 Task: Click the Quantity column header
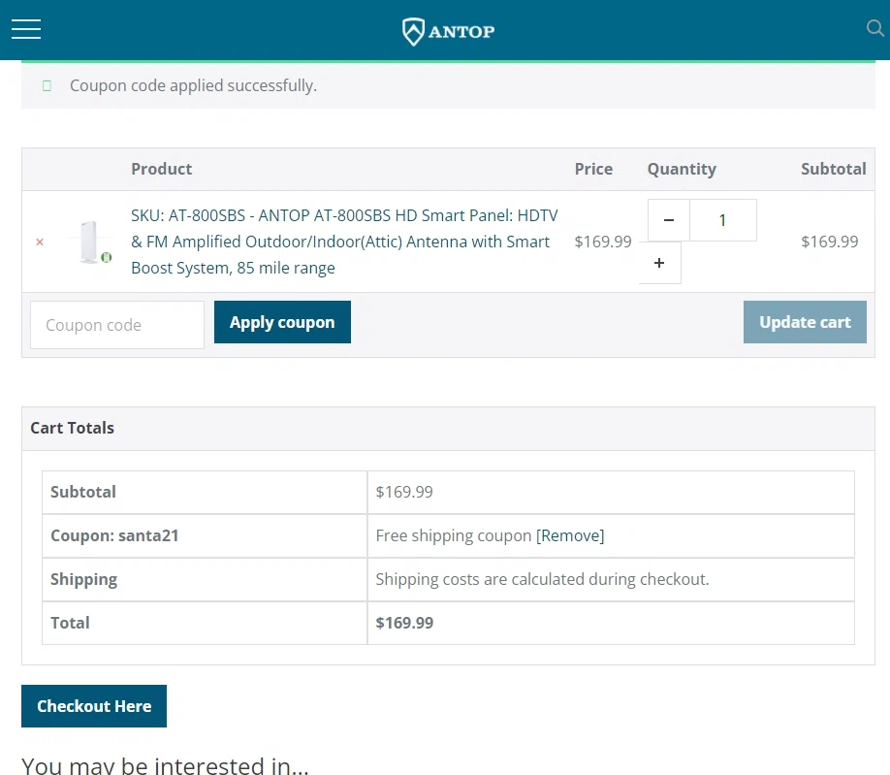coord(682,169)
